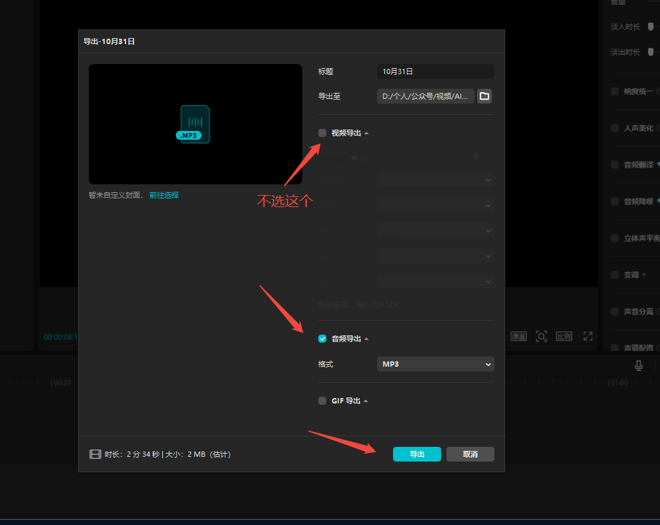Toggle the 视频导出 section arrow
Screen dimensions: 660x525
(x=366, y=134)
